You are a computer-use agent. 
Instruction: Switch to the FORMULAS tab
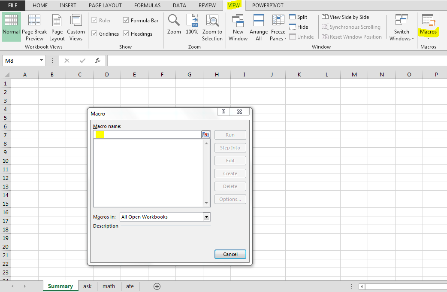click(x=147, y=6)
